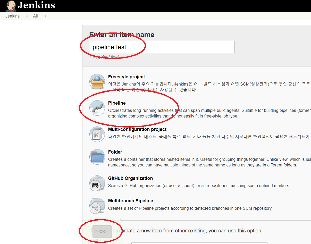This screenshot has width=311, height=244.
Task: Click the Pipeline description text about orchestrating activities
Action: click(209, 113)
